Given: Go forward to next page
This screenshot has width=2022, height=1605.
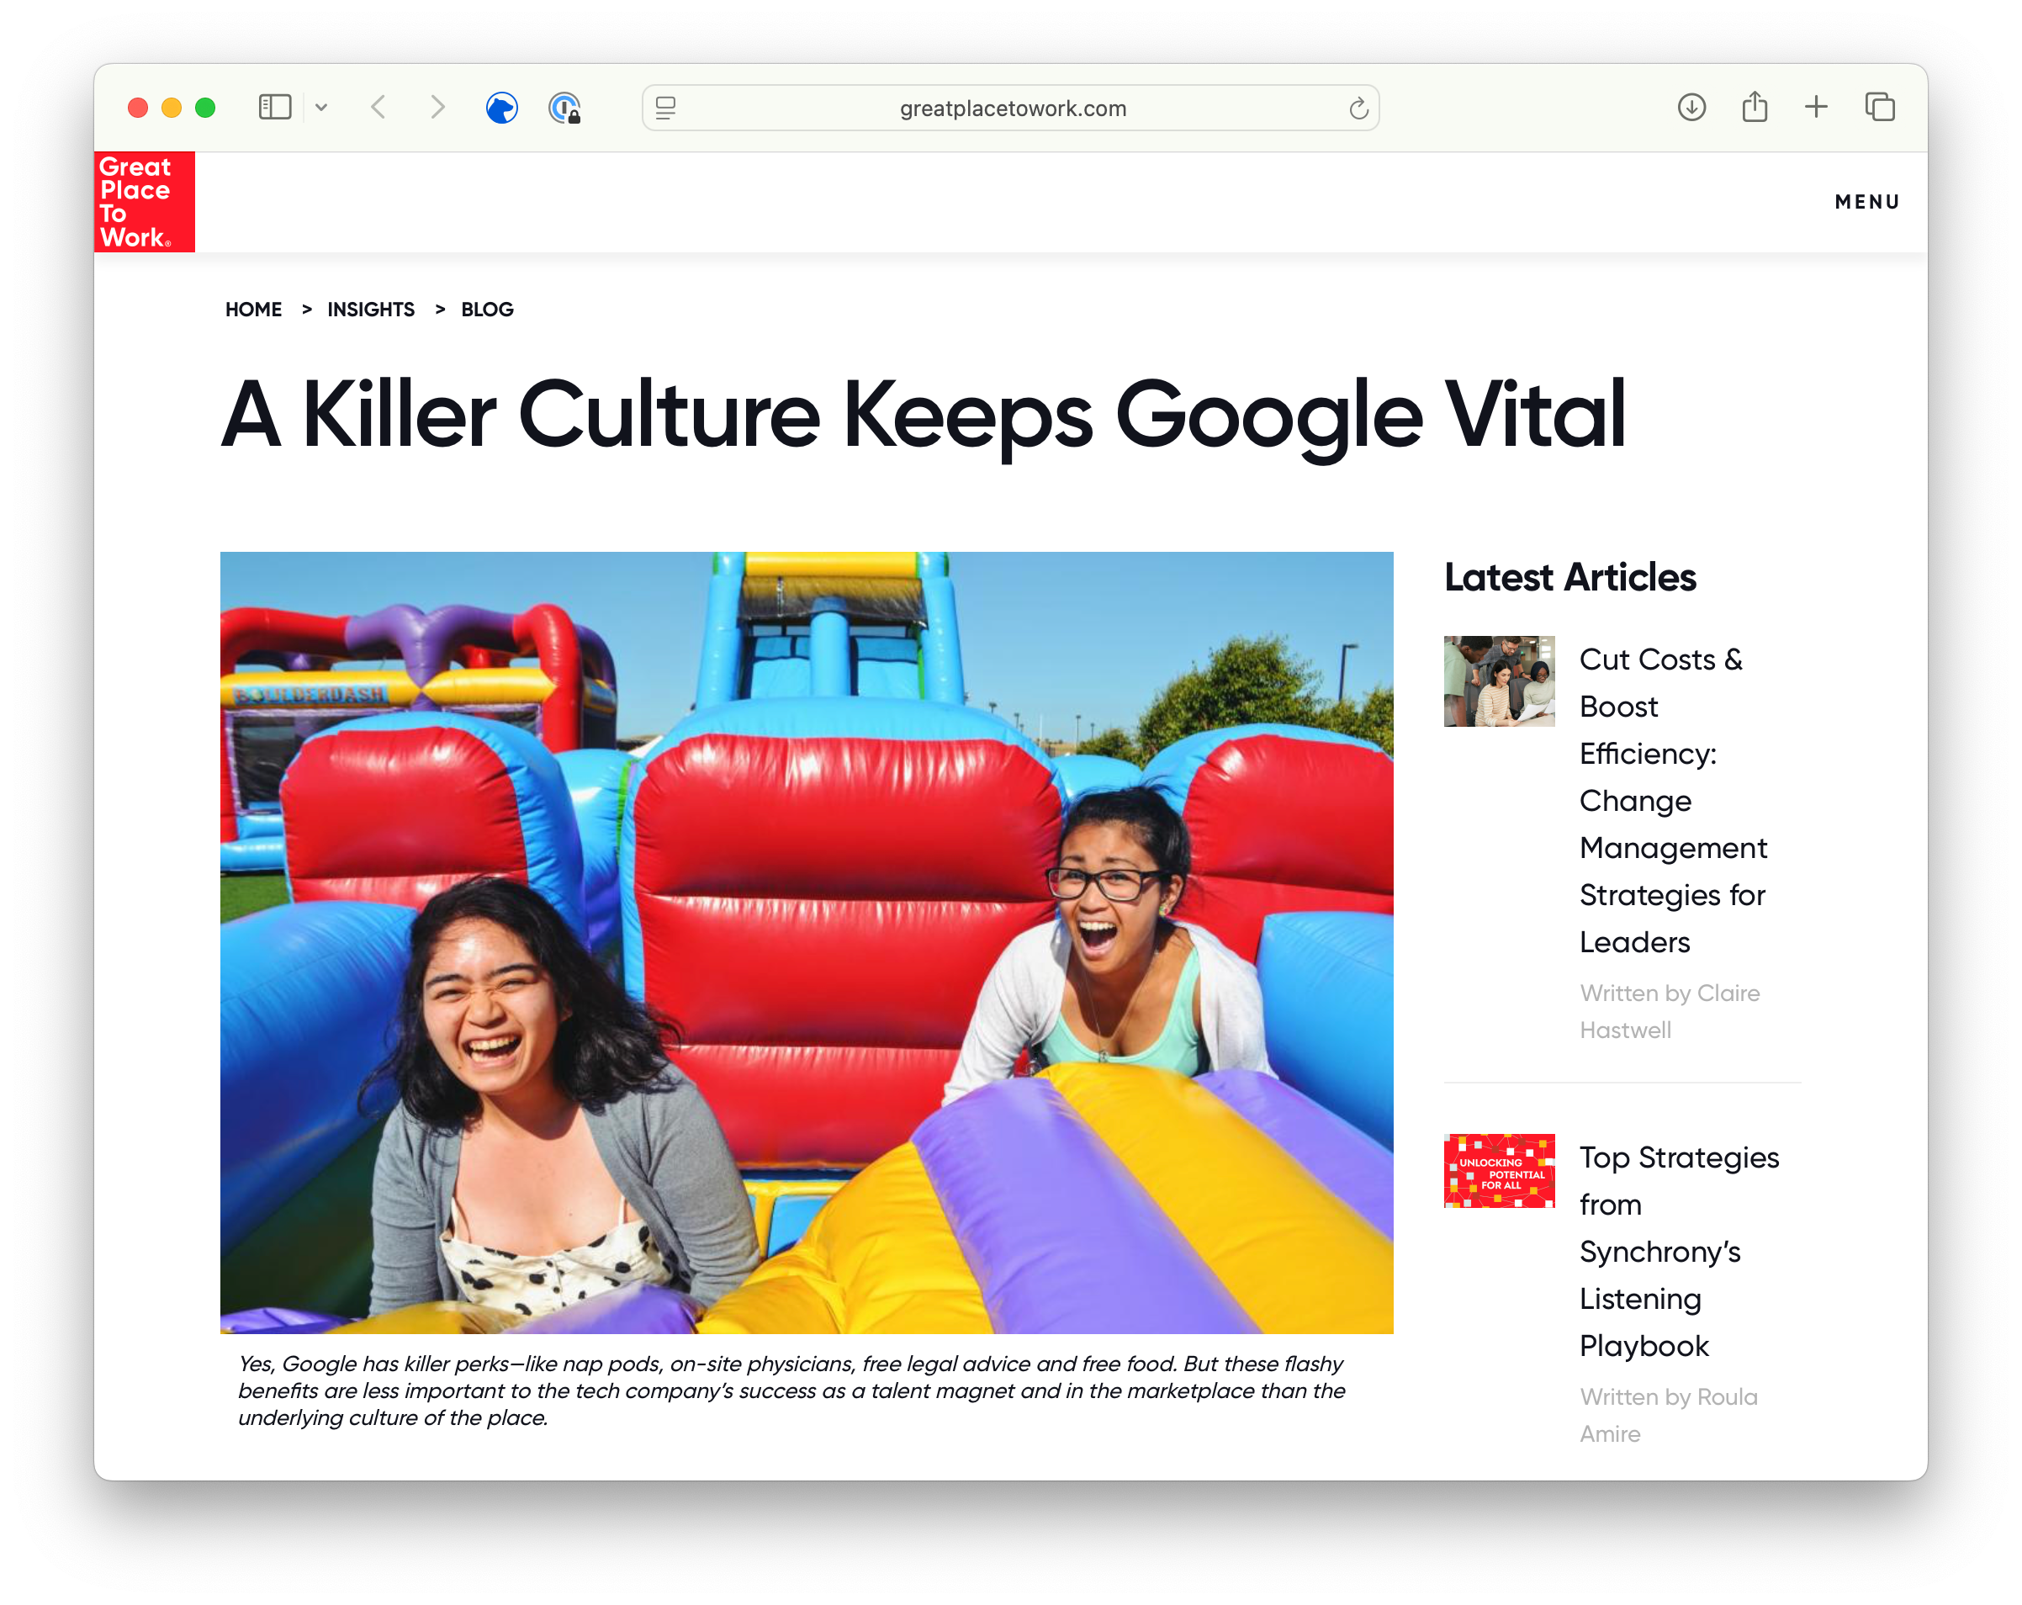Looking at the screenshot, I should [437, 108].
